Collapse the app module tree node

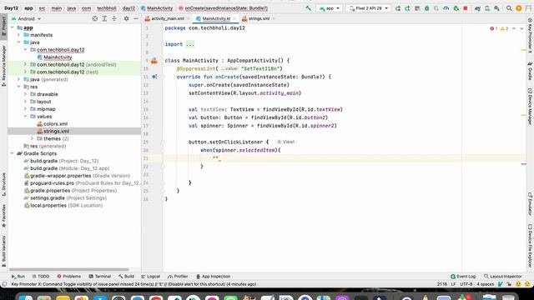[13, 27]
